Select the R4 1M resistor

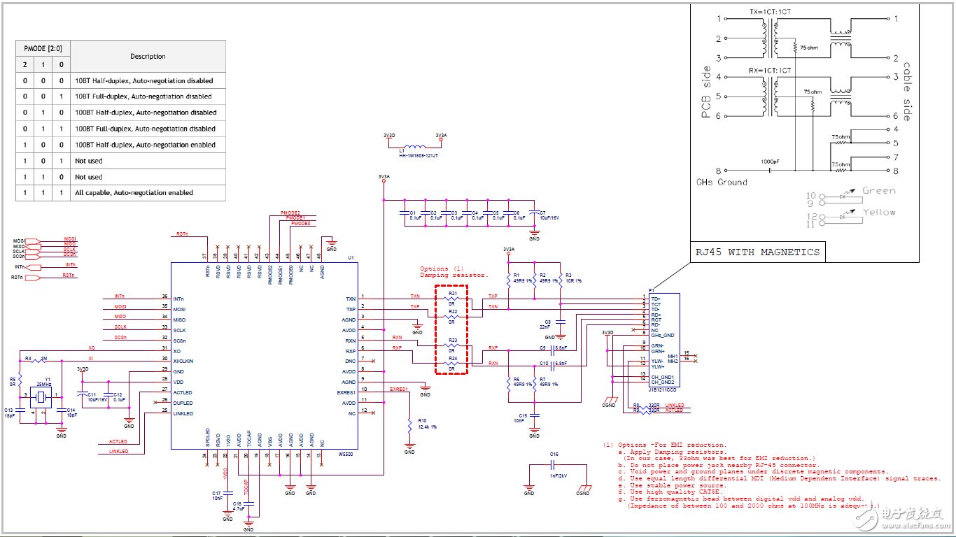(x=42, y=361)
